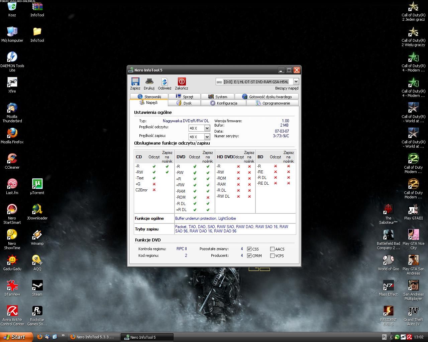This screenshot has height=342, width=428.
Task: Click the RESIDENT EVIL 5 icon
Action: 388,311
